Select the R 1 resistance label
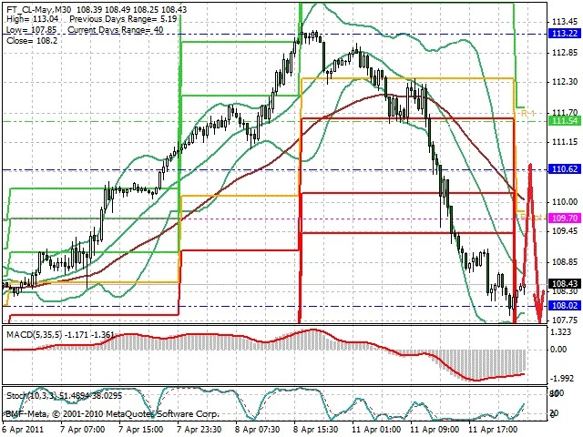583x437 pixels. coord(527,113)
